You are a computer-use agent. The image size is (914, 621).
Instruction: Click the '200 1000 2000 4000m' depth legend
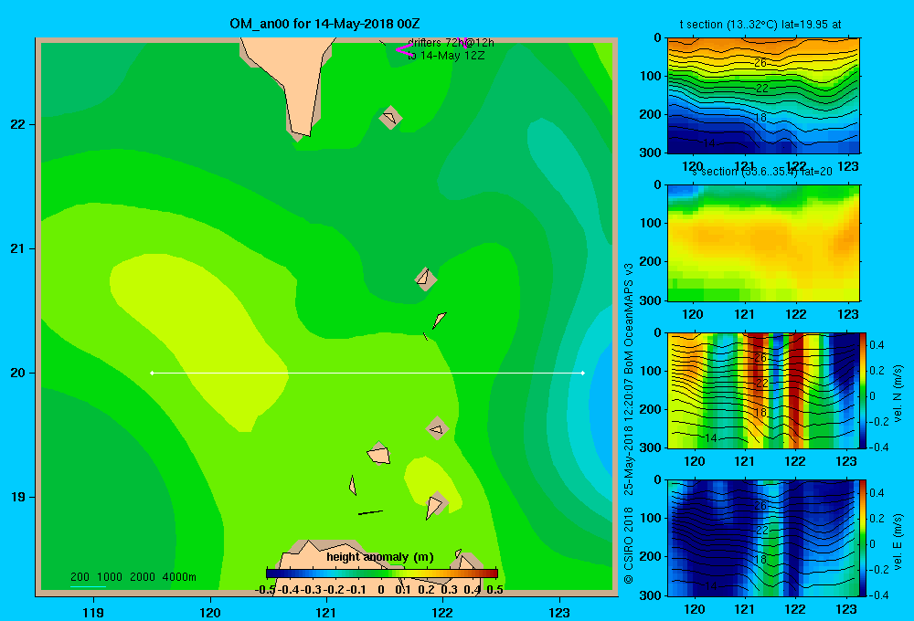coord(133,577)
